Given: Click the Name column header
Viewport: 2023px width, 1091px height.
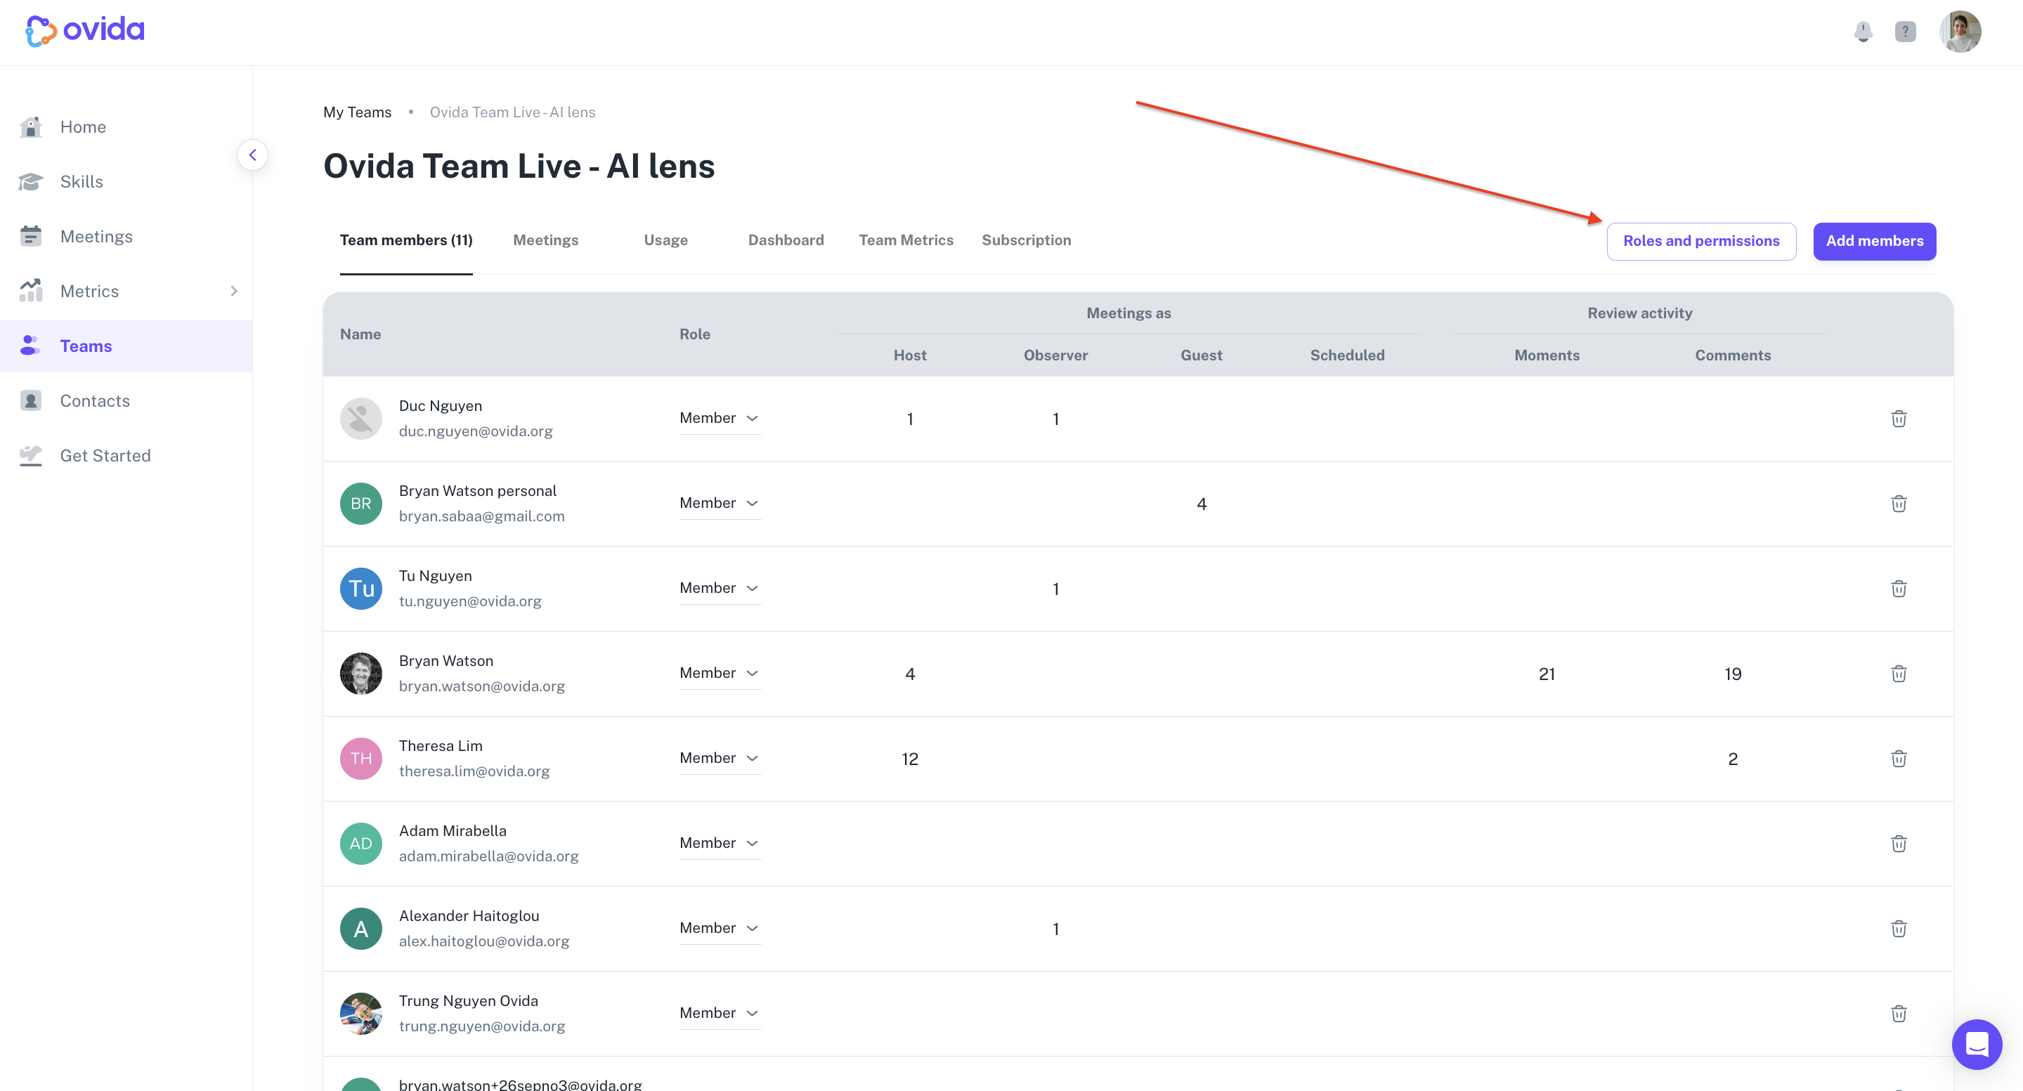Looking at the screenshot, I should [360, 334].
